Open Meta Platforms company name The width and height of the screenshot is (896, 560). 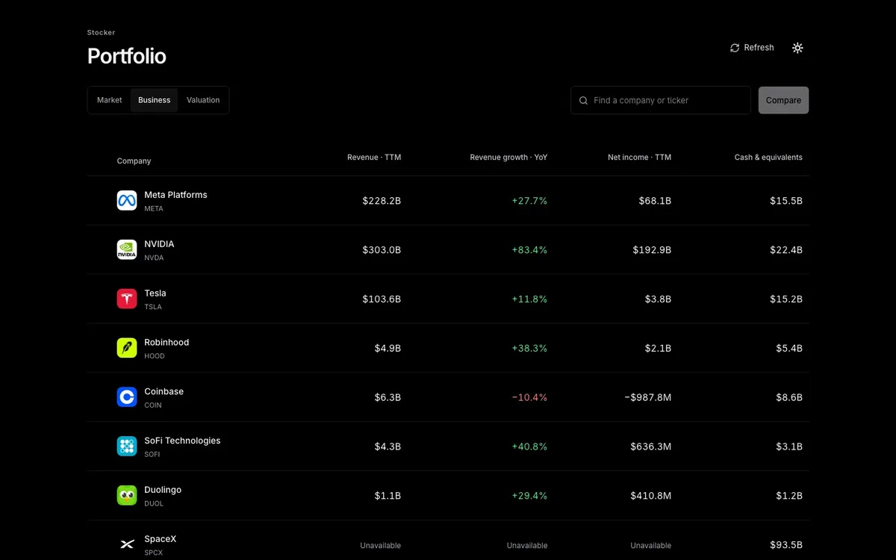175,195
